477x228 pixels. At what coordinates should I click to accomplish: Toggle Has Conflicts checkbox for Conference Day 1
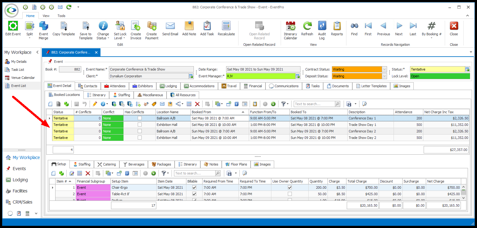tap(140, 118)
